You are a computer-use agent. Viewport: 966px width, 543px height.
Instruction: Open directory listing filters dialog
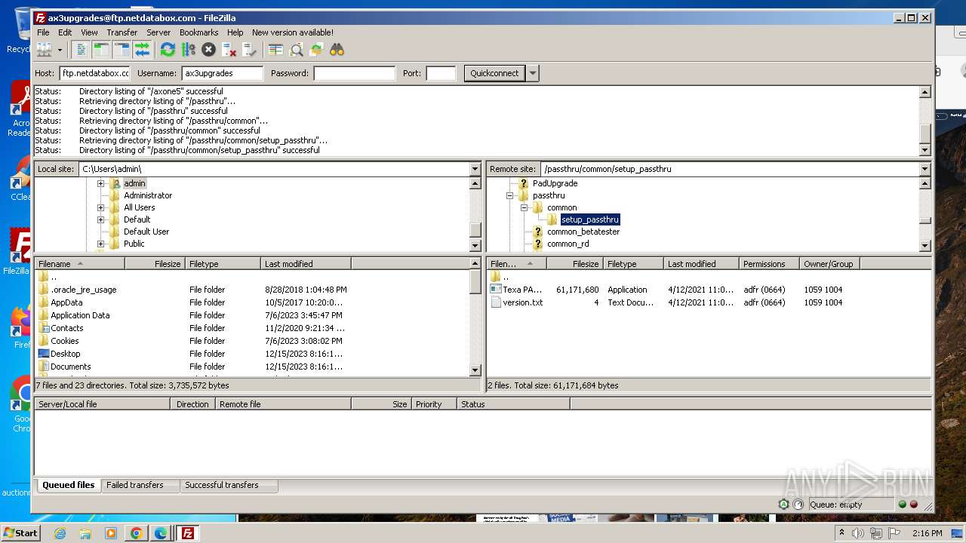275,50
